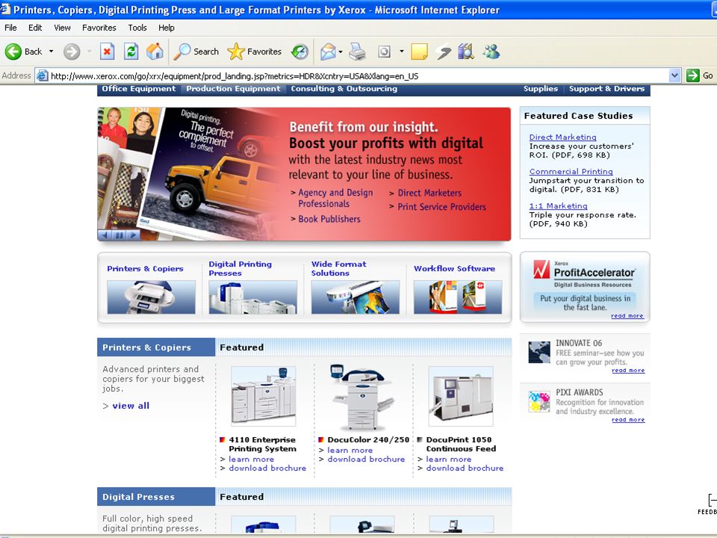717x538 pixels.
Task: Open the Back button history dropdown arrow
Action: click(52, 52)
